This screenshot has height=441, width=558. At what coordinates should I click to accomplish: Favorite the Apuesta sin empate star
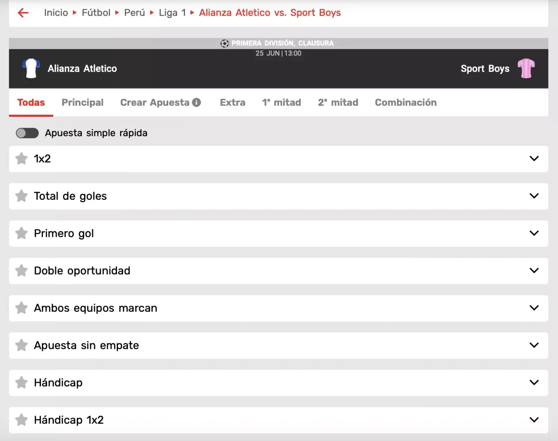click(22, 345)
